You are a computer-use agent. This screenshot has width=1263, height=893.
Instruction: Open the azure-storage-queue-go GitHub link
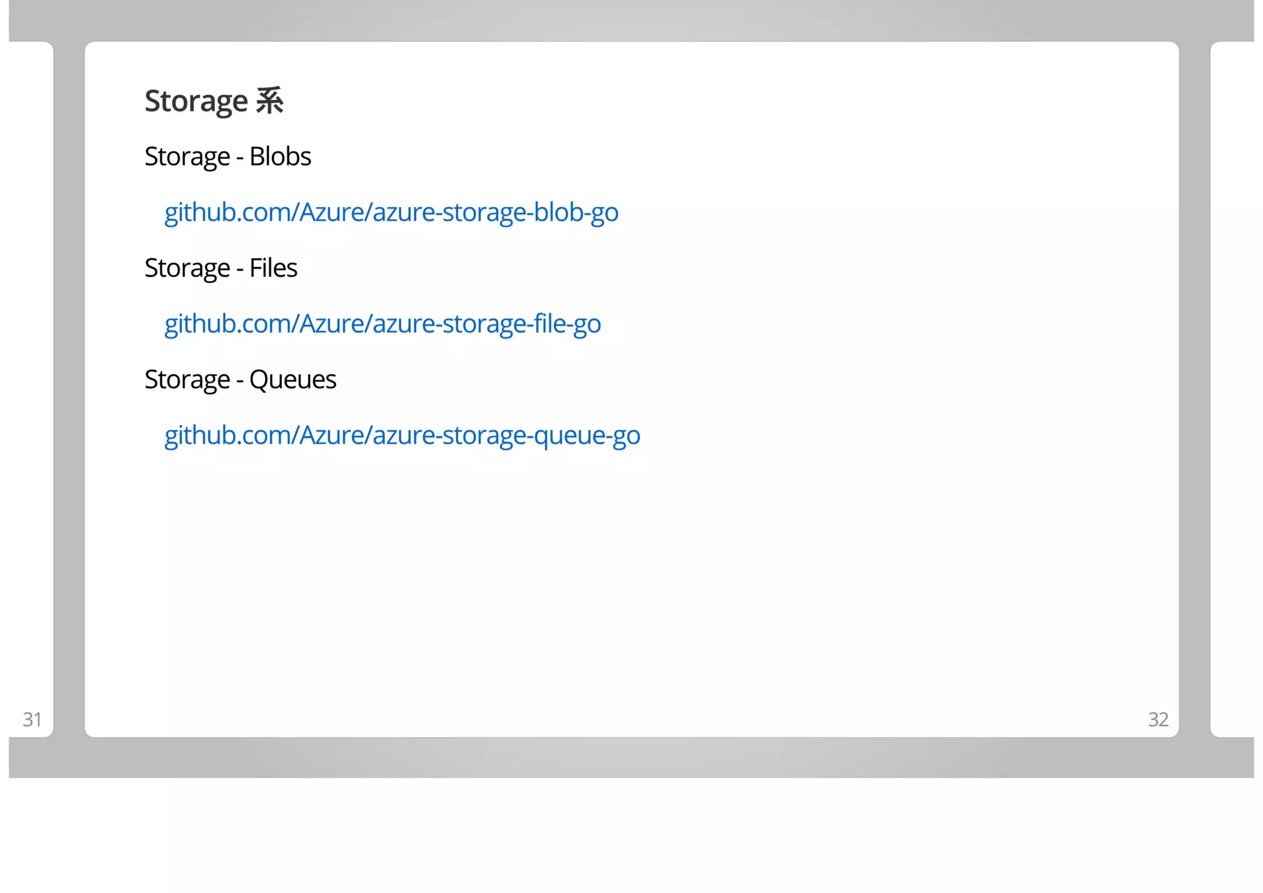pos(402,436)
